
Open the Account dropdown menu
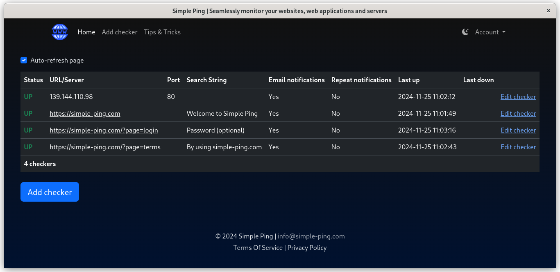pos(490,32)
